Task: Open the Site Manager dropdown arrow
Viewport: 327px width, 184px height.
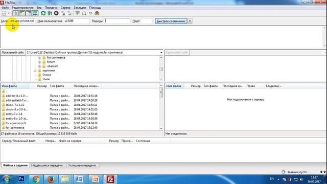Action: (9, 13)
